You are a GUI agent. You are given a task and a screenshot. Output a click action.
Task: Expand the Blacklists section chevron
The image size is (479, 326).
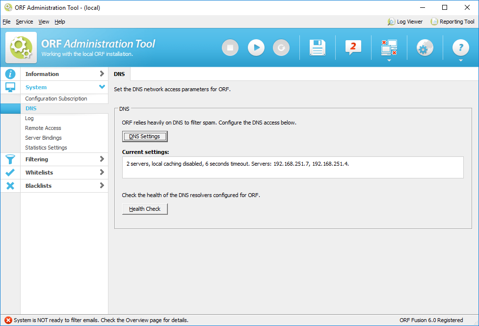102,185
